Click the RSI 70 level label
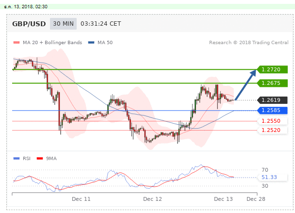This screenshot has width=295, height=213. pyautogui.click(x=265, y=170)
